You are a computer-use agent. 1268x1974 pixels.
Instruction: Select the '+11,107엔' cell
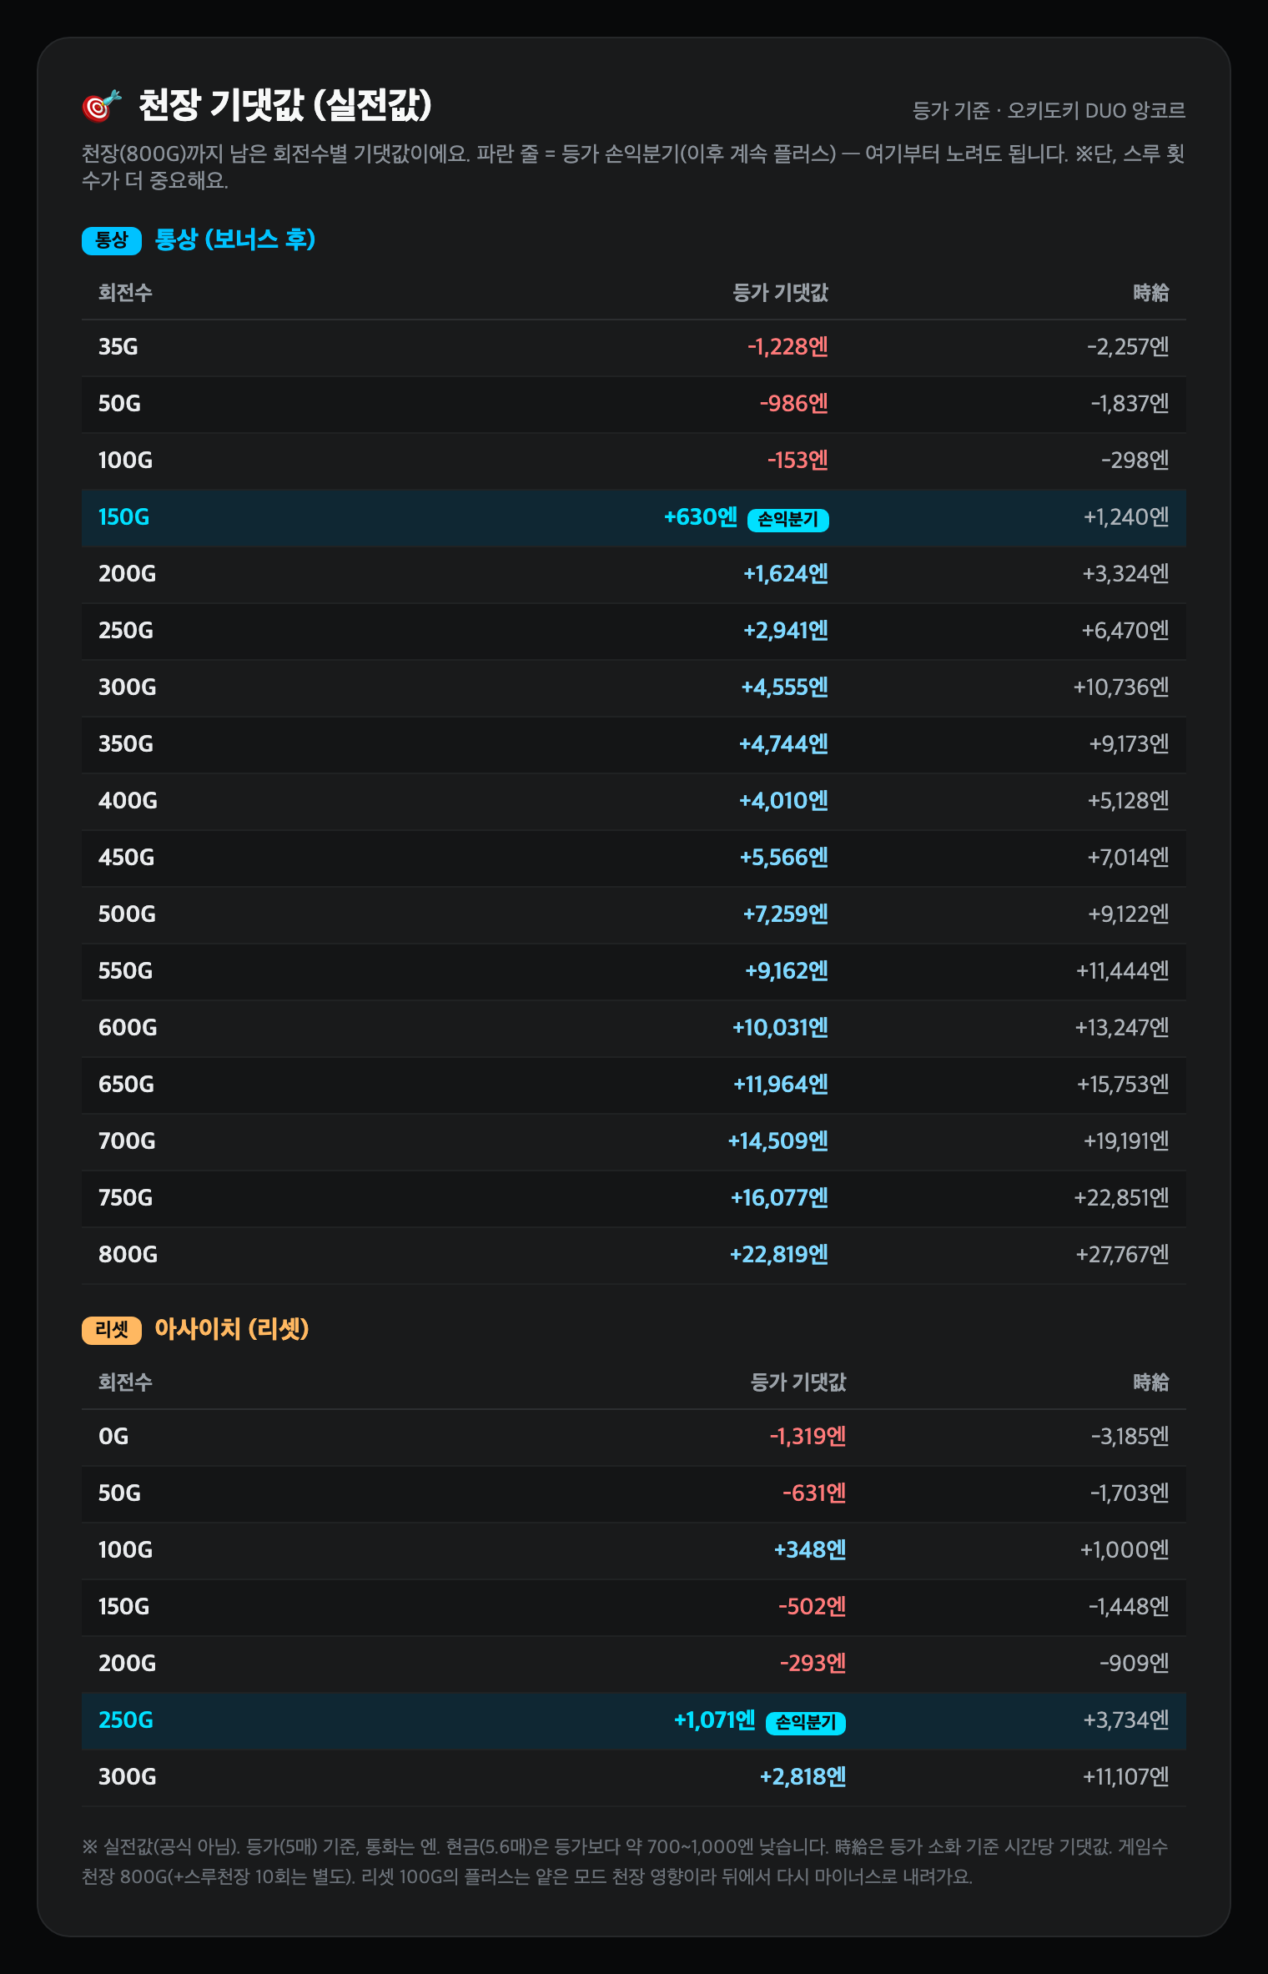pos(1125,1777)
